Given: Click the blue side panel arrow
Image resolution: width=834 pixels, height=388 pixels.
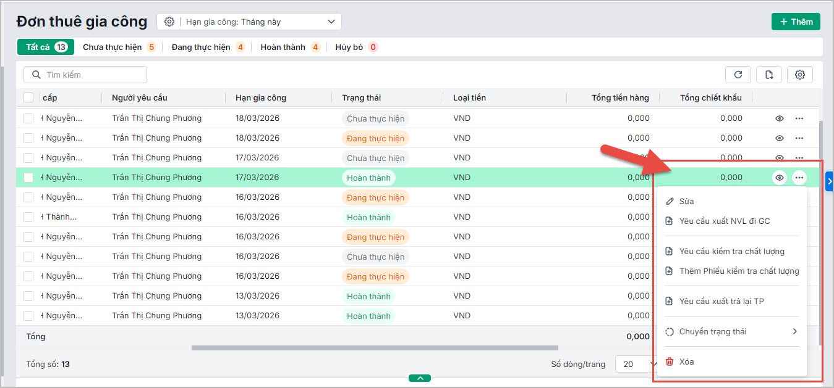Looking at the screenshot, I should pyautogui.click(x=829, y=181).
